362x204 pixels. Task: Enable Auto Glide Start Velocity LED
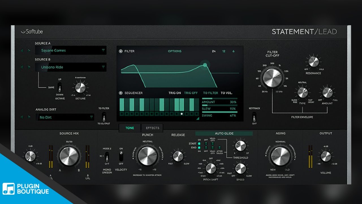click(x=213, y=144)
